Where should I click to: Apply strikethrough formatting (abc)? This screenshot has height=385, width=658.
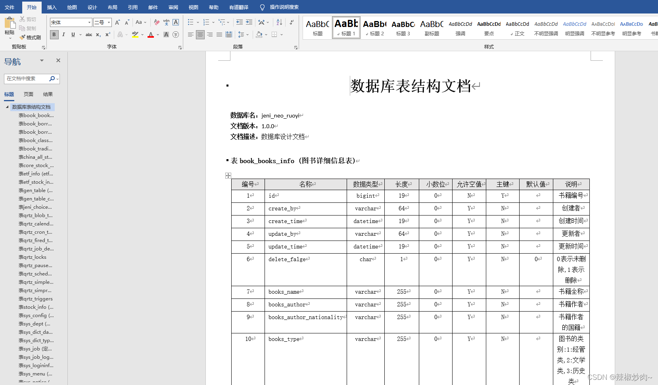coord(89,35)
